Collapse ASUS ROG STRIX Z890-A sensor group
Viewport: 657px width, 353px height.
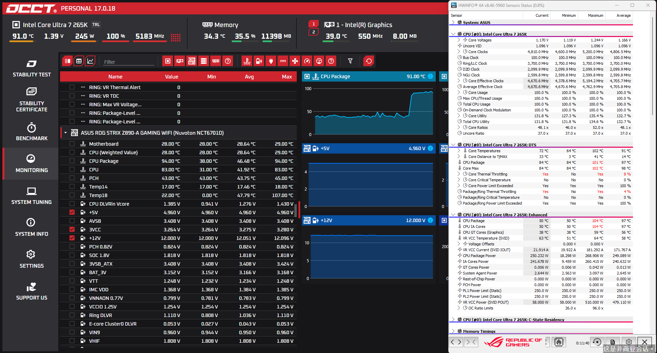66,133
